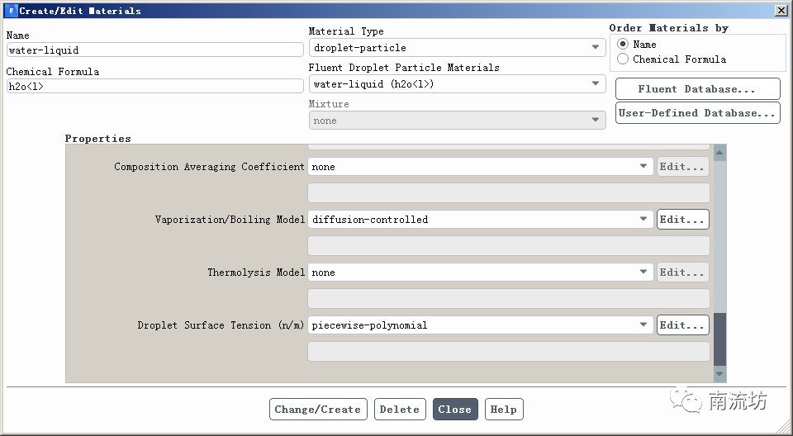Edit the Vaporization/Boiling Model settings
This screenshot has height=436, width=793.
point(682,220)
